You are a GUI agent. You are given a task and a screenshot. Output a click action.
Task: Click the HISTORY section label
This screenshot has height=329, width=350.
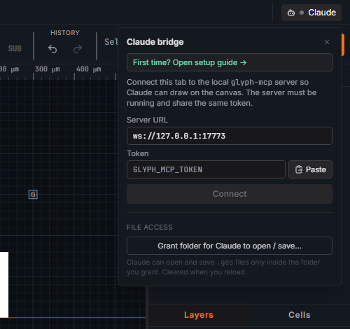coord(65,33)
